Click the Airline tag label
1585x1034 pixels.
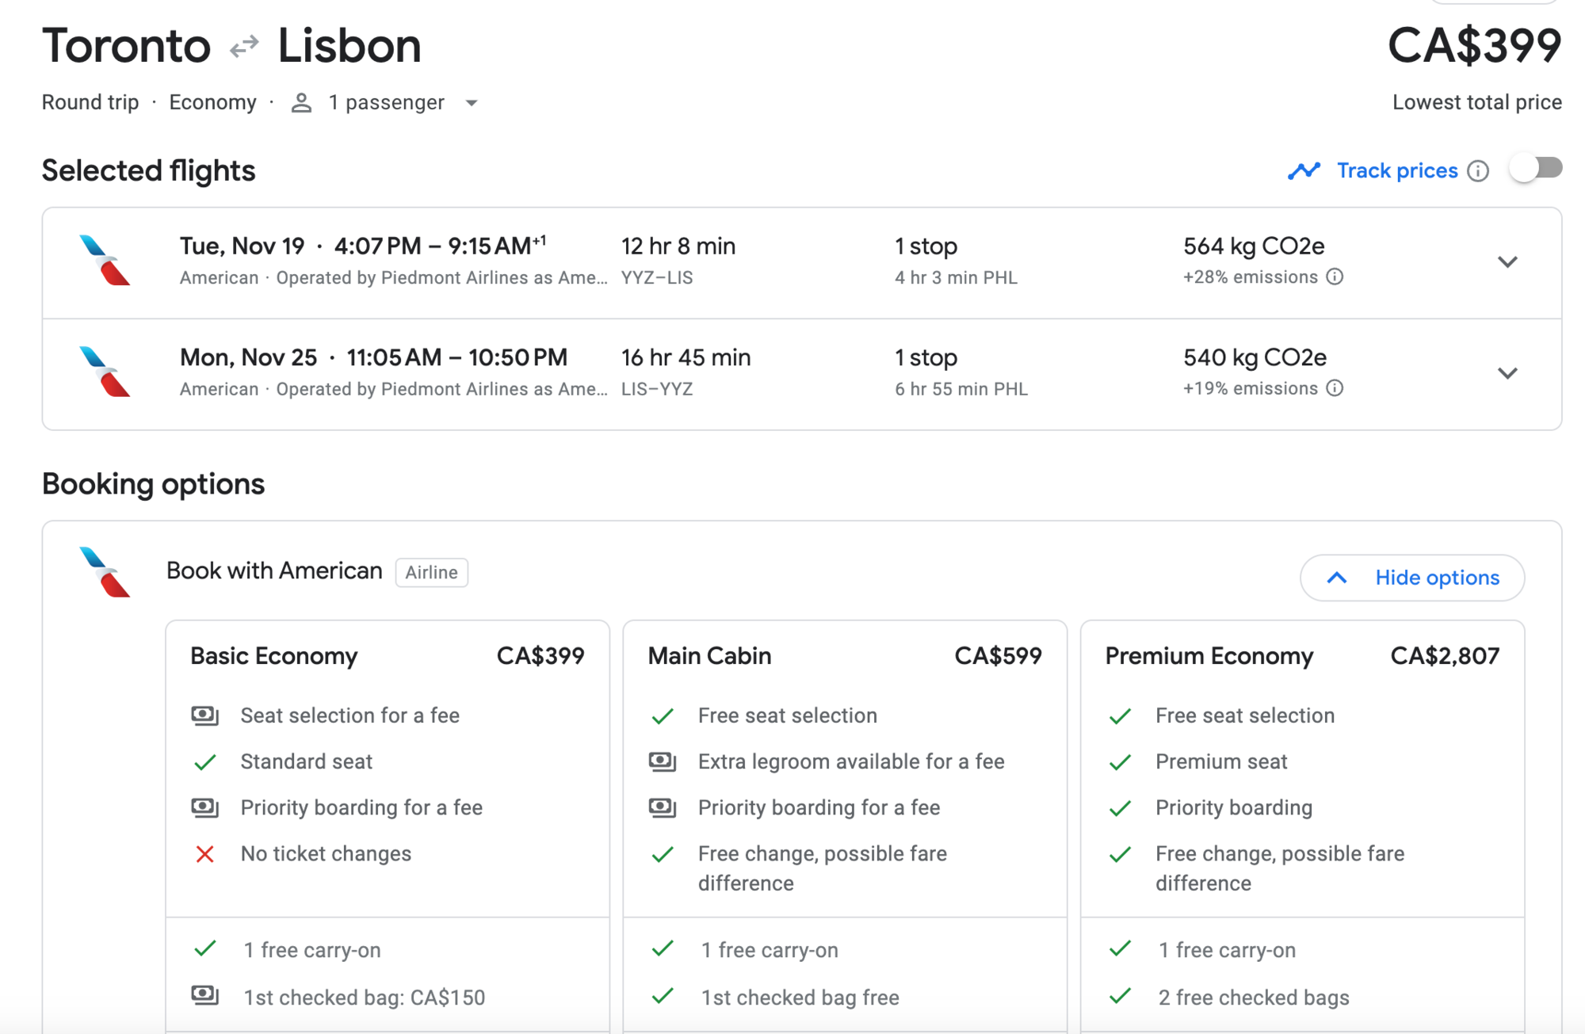pyautogui.click(x=432, y=573)
